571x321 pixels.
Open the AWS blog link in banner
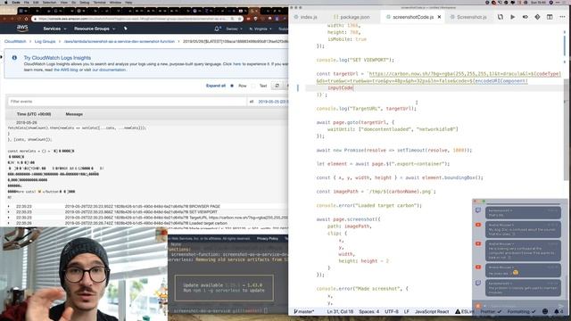[65, 70]
